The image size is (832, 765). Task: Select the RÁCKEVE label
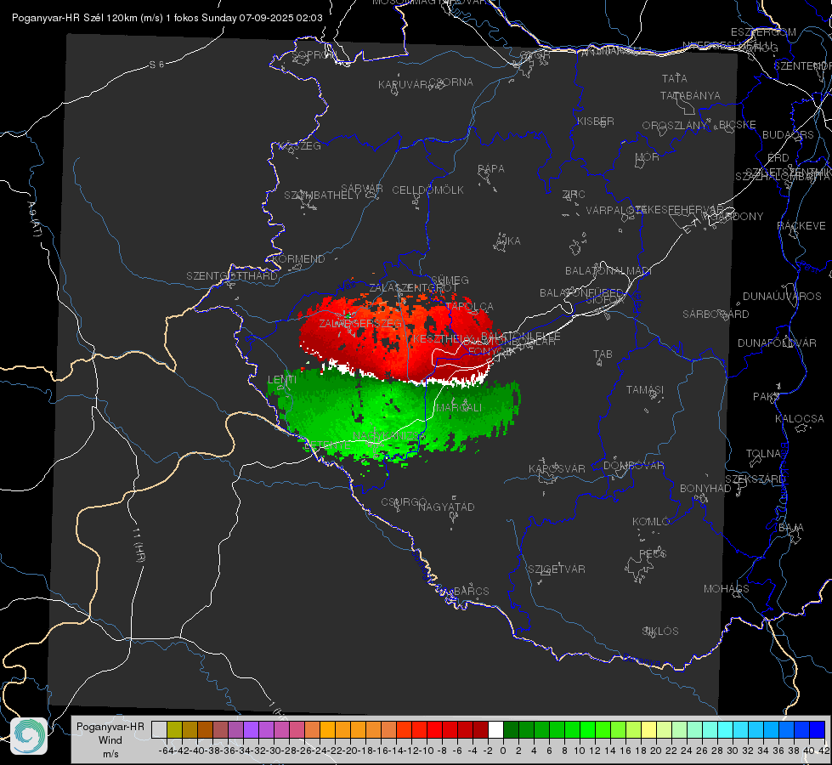(x=801, y=226)
